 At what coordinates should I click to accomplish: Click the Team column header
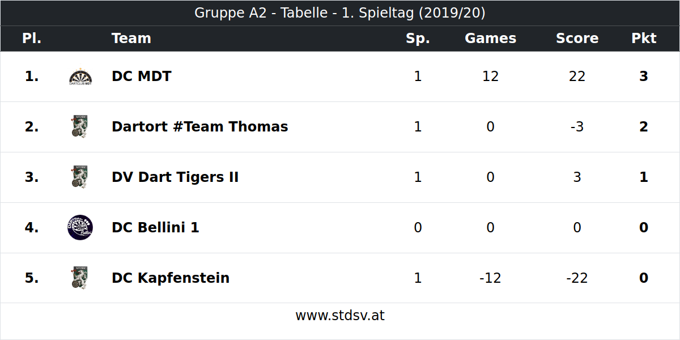[131, 39]
